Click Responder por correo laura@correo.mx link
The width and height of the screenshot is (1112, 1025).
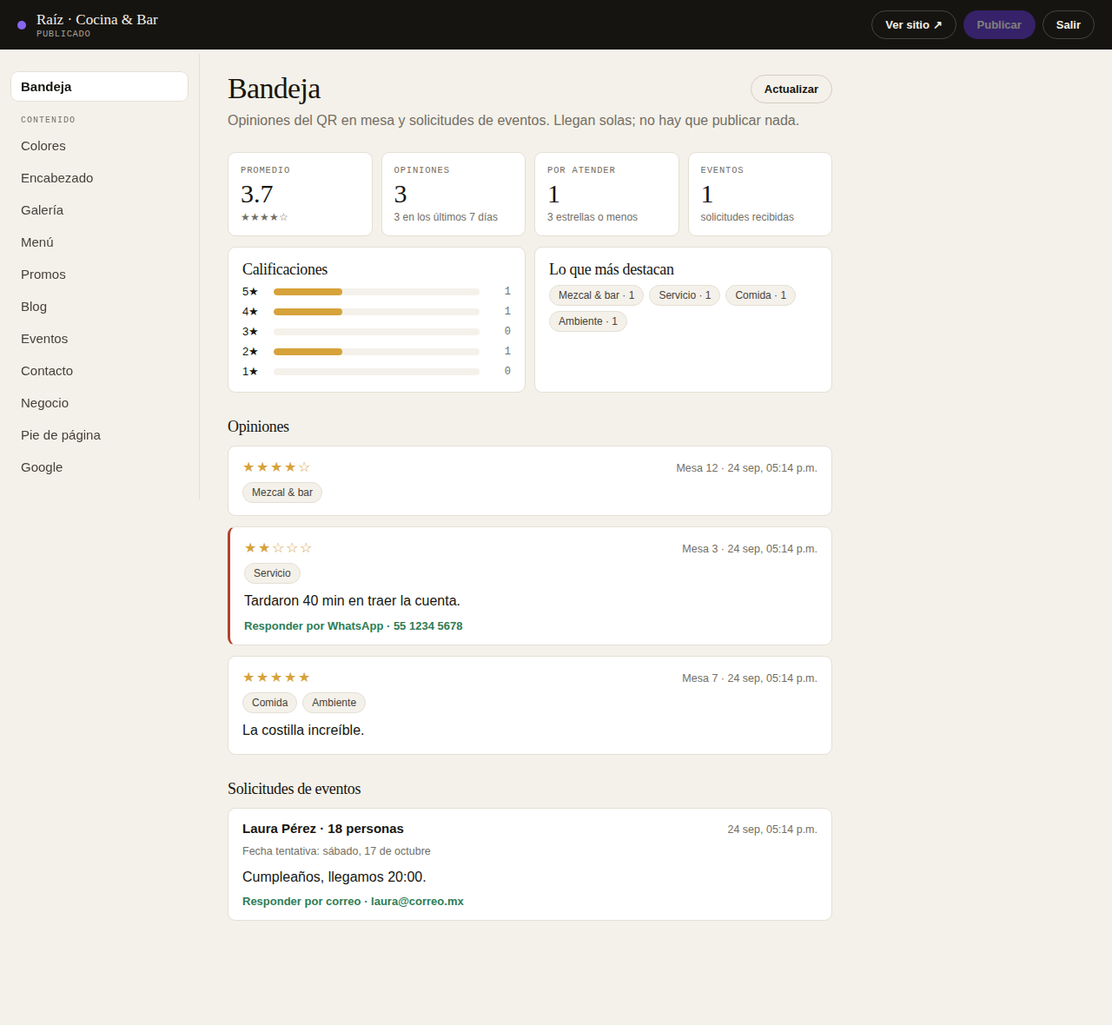353,902
